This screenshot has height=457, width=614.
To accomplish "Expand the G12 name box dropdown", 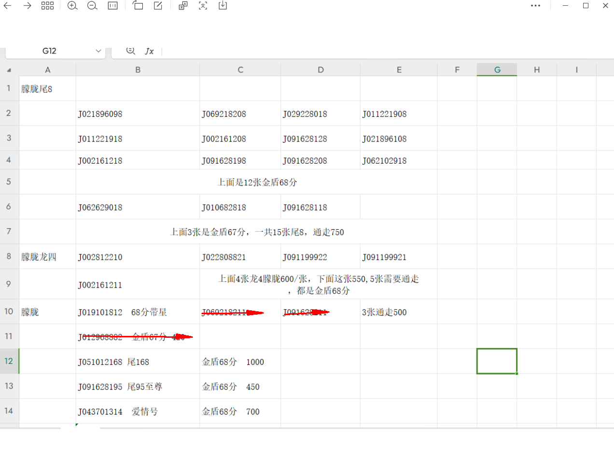I will click(98, 51).
